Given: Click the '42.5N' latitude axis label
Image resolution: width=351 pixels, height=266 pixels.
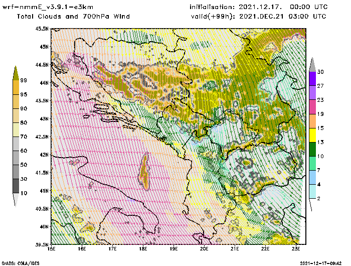Looking at the screenshot, I should [42, 137].
